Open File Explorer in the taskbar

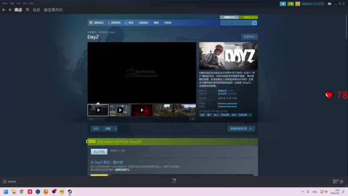(14, 192)
